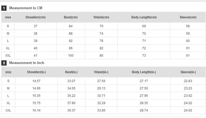Select the Measurement In CM heading
206x118 pixels.
tap(26, 8)
